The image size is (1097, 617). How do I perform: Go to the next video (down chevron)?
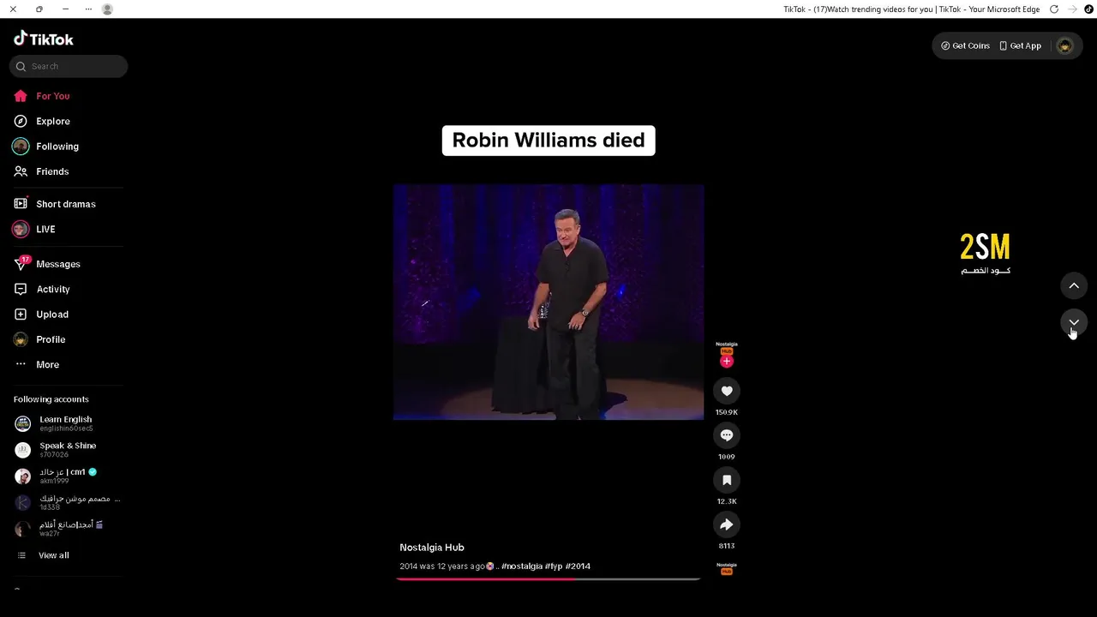[x=1074, y=322]
